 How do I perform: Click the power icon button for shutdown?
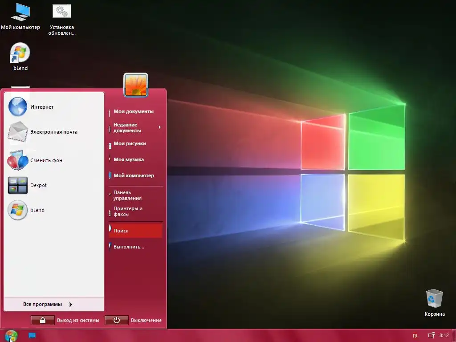(x=117, y=320)
